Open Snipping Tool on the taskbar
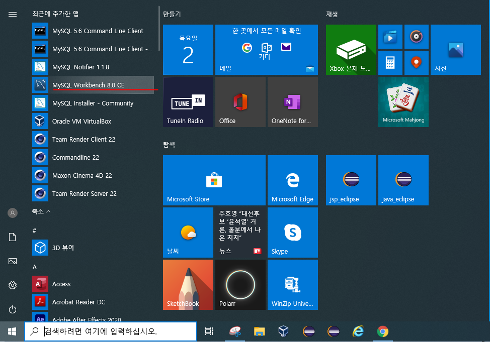Viewport: 490px width, 342px height. coord(235,331)
